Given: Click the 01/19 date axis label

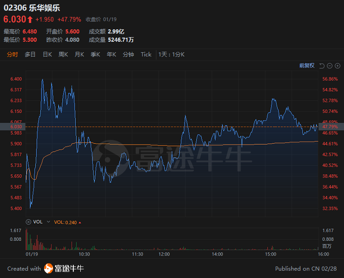Looking at the screenshot, I should (32, 254).
